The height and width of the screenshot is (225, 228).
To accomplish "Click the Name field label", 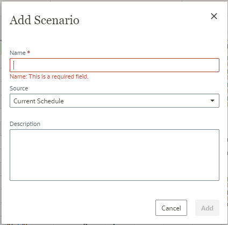I will pos(18,53).
